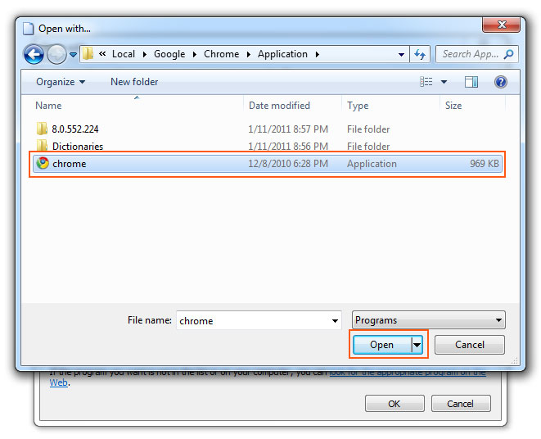Navigate to Chrome in breadcrumb path
This screenshot has width=541, height=439.
(x=221, y=54)
